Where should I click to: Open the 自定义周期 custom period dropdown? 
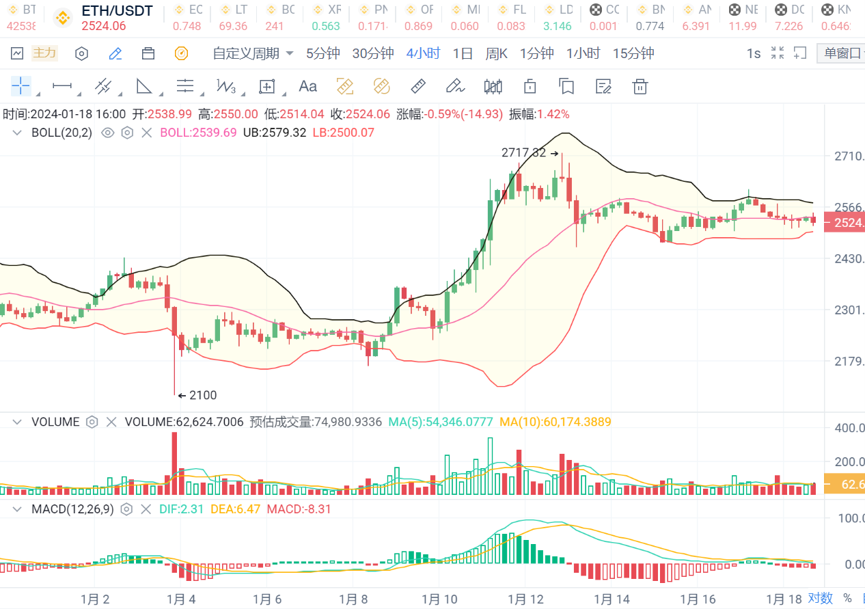point(253,53)
